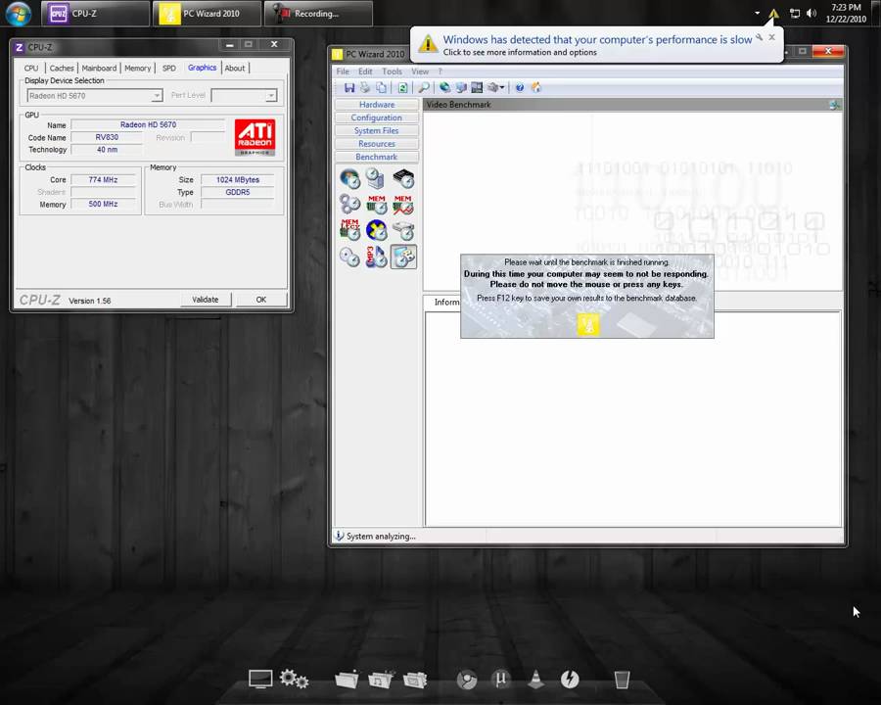Open the File menu in PC Wizard
881x705 pixels.
pyautogui.click(x=343, y=71)
